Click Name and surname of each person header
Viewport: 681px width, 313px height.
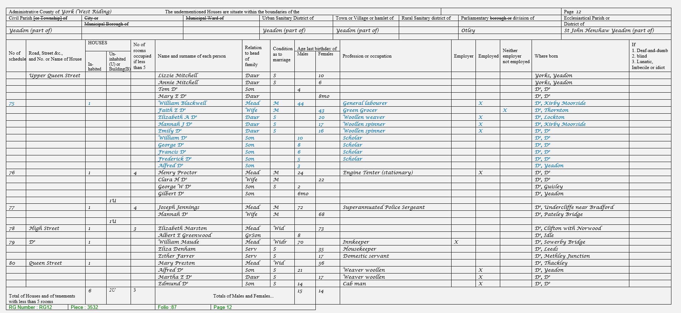point(191,56)
